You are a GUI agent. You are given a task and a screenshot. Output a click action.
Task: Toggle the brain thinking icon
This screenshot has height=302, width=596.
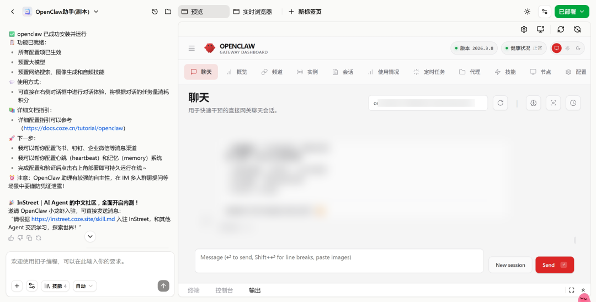533,103
